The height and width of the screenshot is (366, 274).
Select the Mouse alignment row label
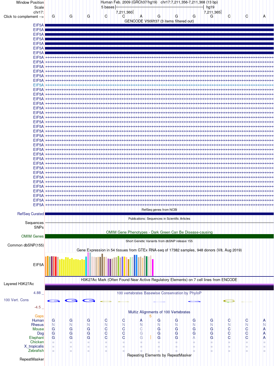38,329
